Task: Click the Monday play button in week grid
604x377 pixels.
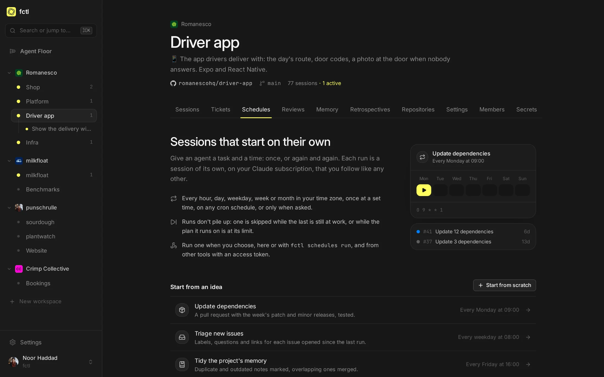Action: (x=424, y=190)
